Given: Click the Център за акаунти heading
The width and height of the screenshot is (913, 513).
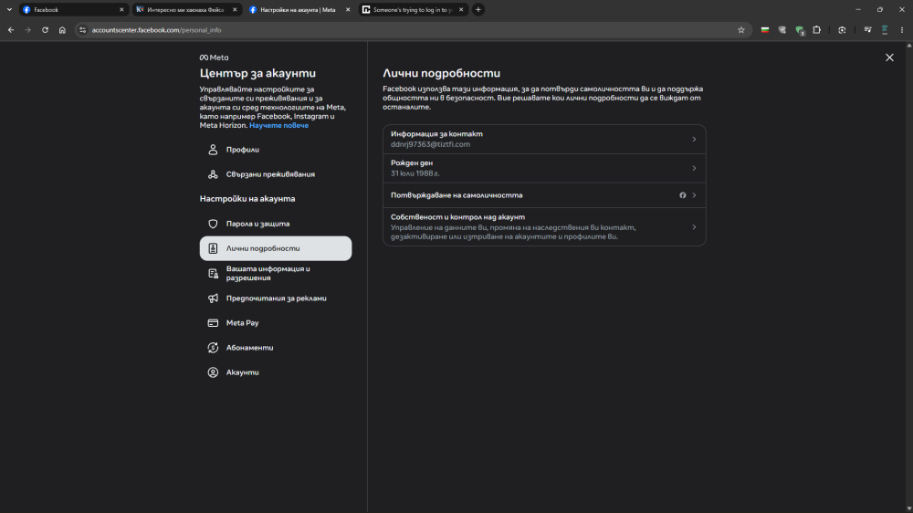Looking at the screenshot, I should click(258, 73).
